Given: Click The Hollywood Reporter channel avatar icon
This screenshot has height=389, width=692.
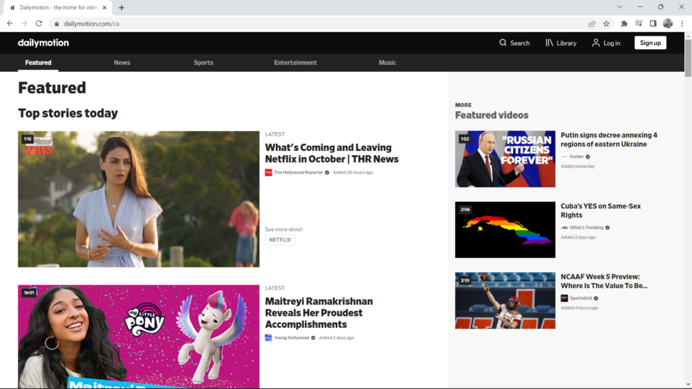Looking at the screenshot, I should tap(268, 173).
